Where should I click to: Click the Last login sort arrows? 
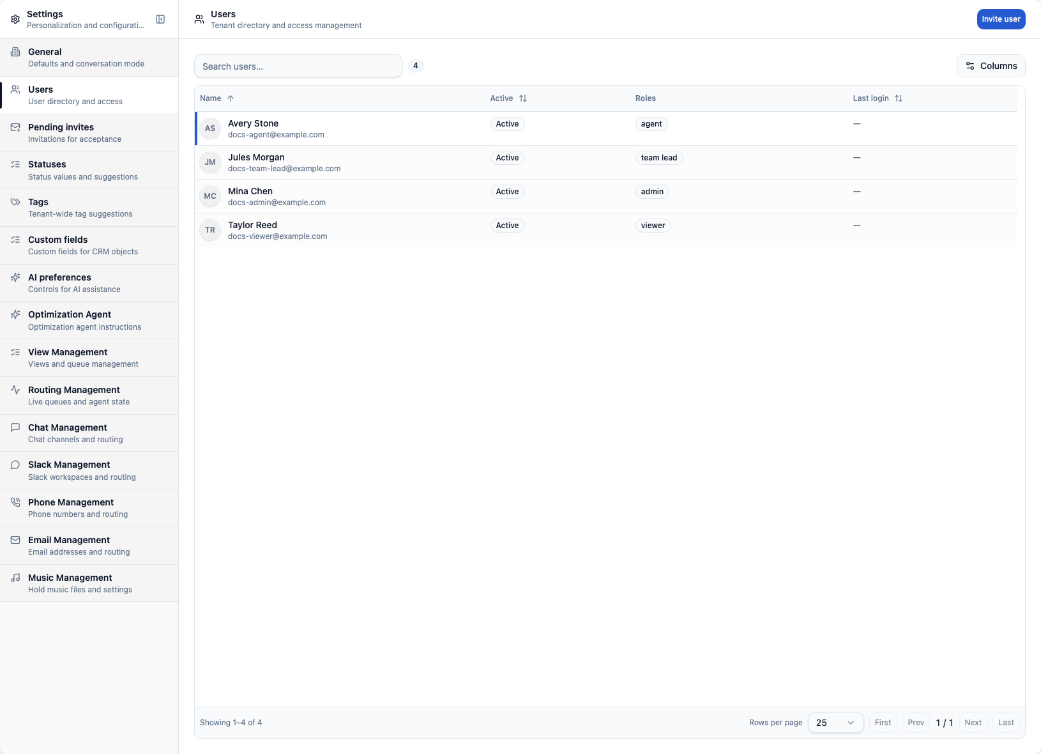(x=899, y=98)
